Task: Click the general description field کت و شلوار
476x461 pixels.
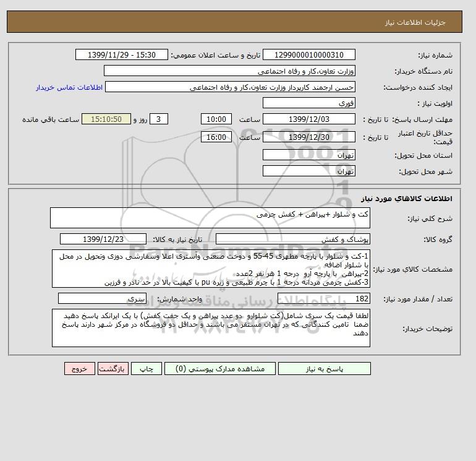Action: point(210,218)
